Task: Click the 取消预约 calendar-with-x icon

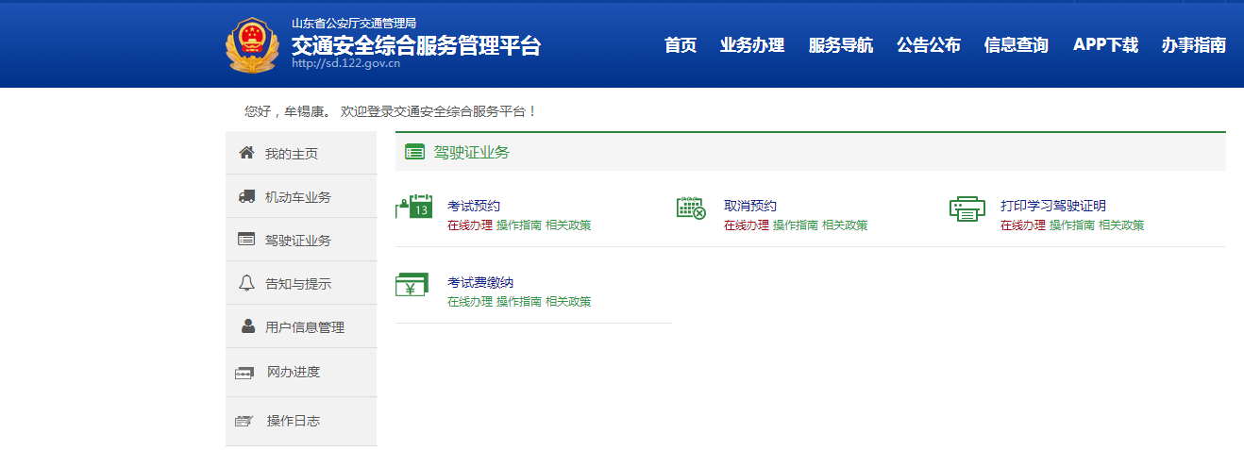Action: pos(691,208)
